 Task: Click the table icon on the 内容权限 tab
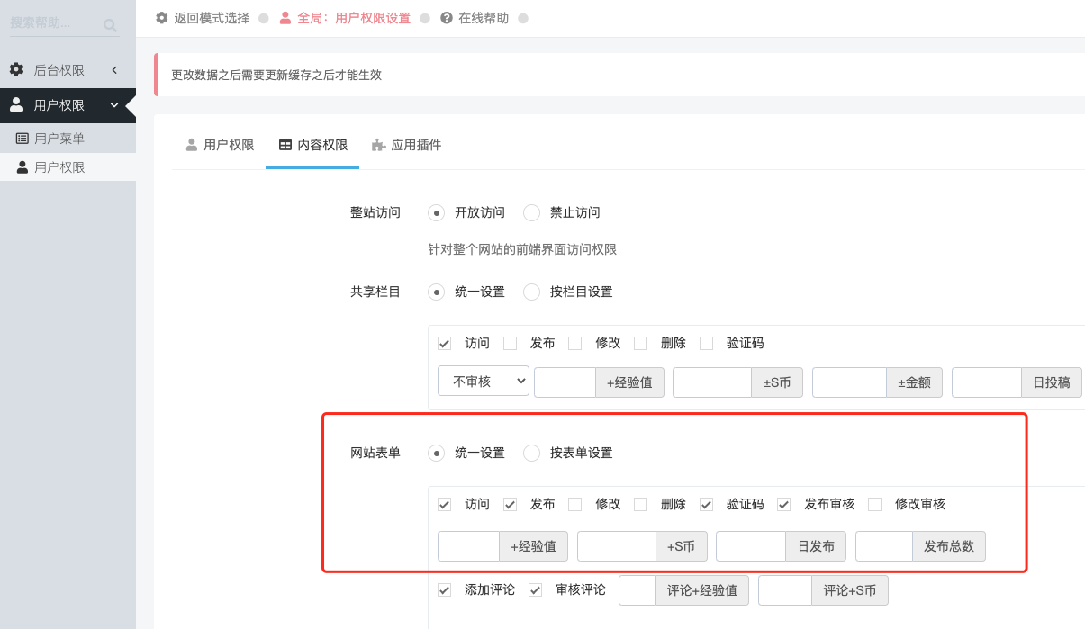[x=285, y=145]
